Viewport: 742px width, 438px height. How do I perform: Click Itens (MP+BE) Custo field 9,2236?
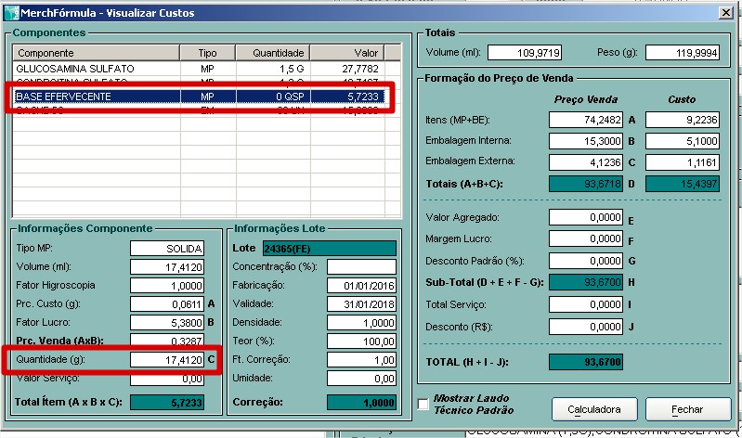(x=683, y=120)
